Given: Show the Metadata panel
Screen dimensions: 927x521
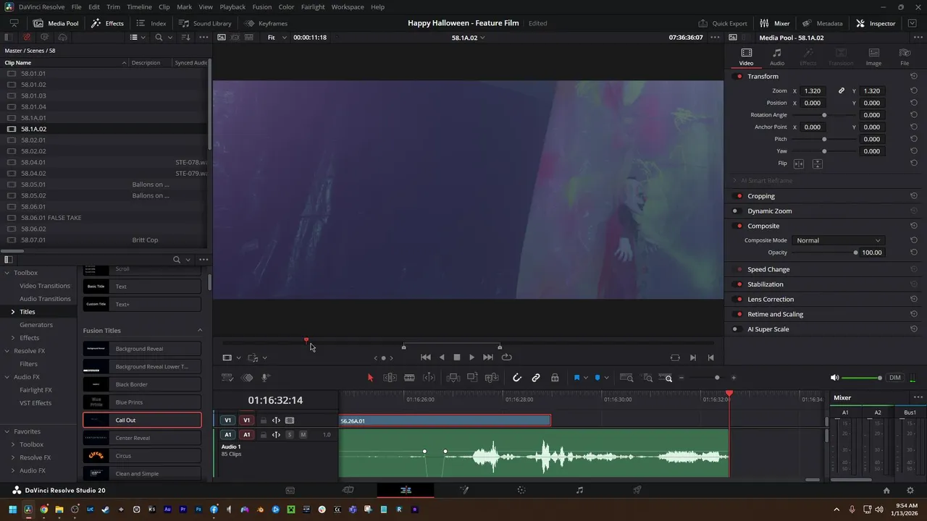Looking at the screenshot, I should pos(823,23).
